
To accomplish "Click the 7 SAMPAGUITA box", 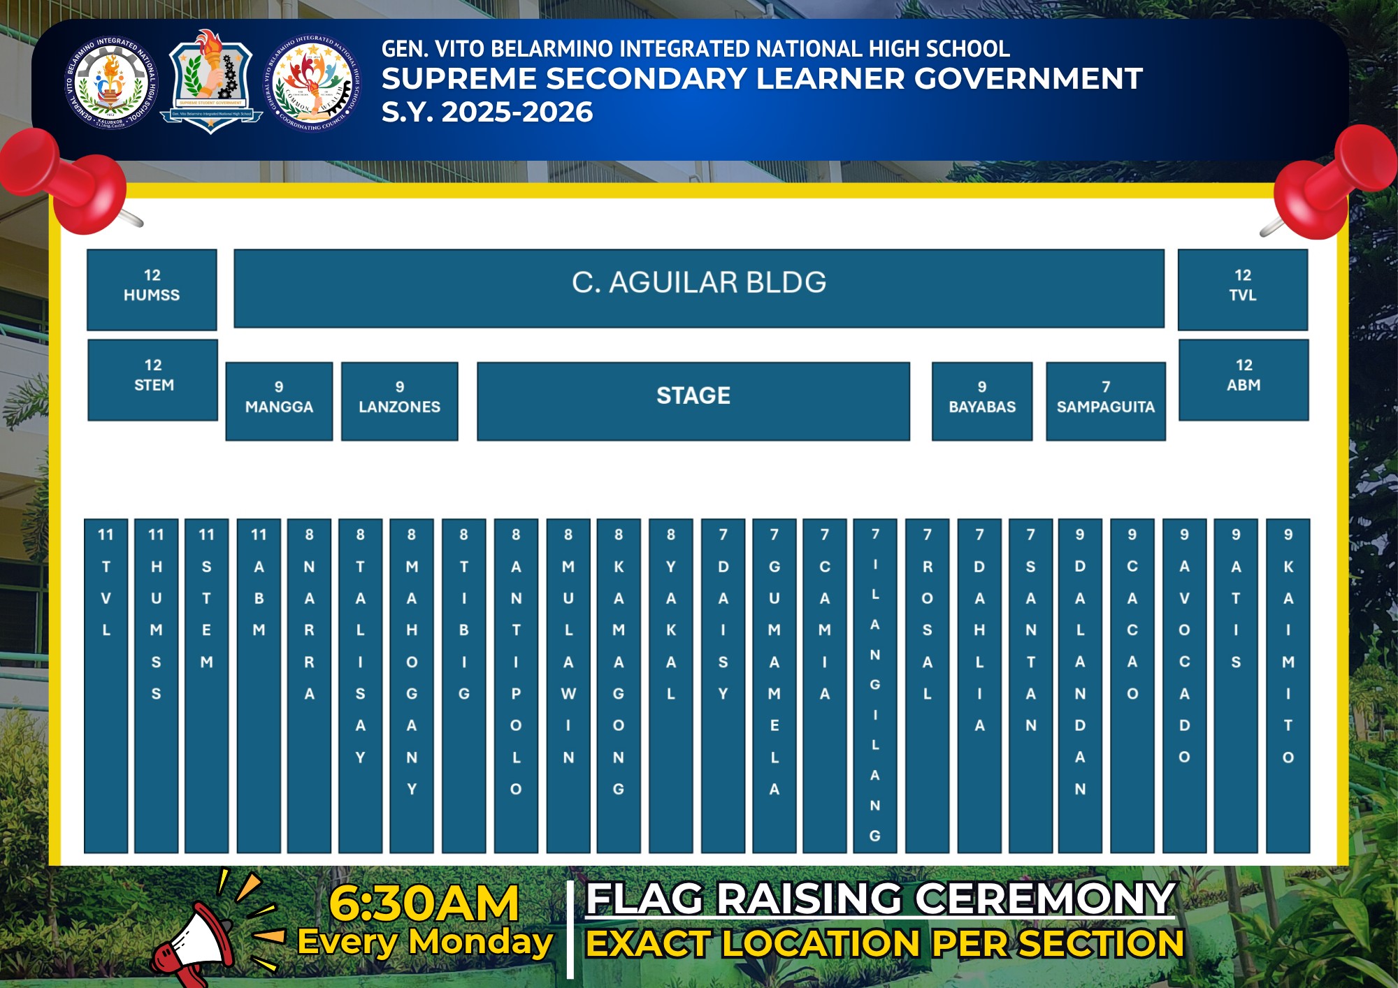I will tap(1106, 401).
